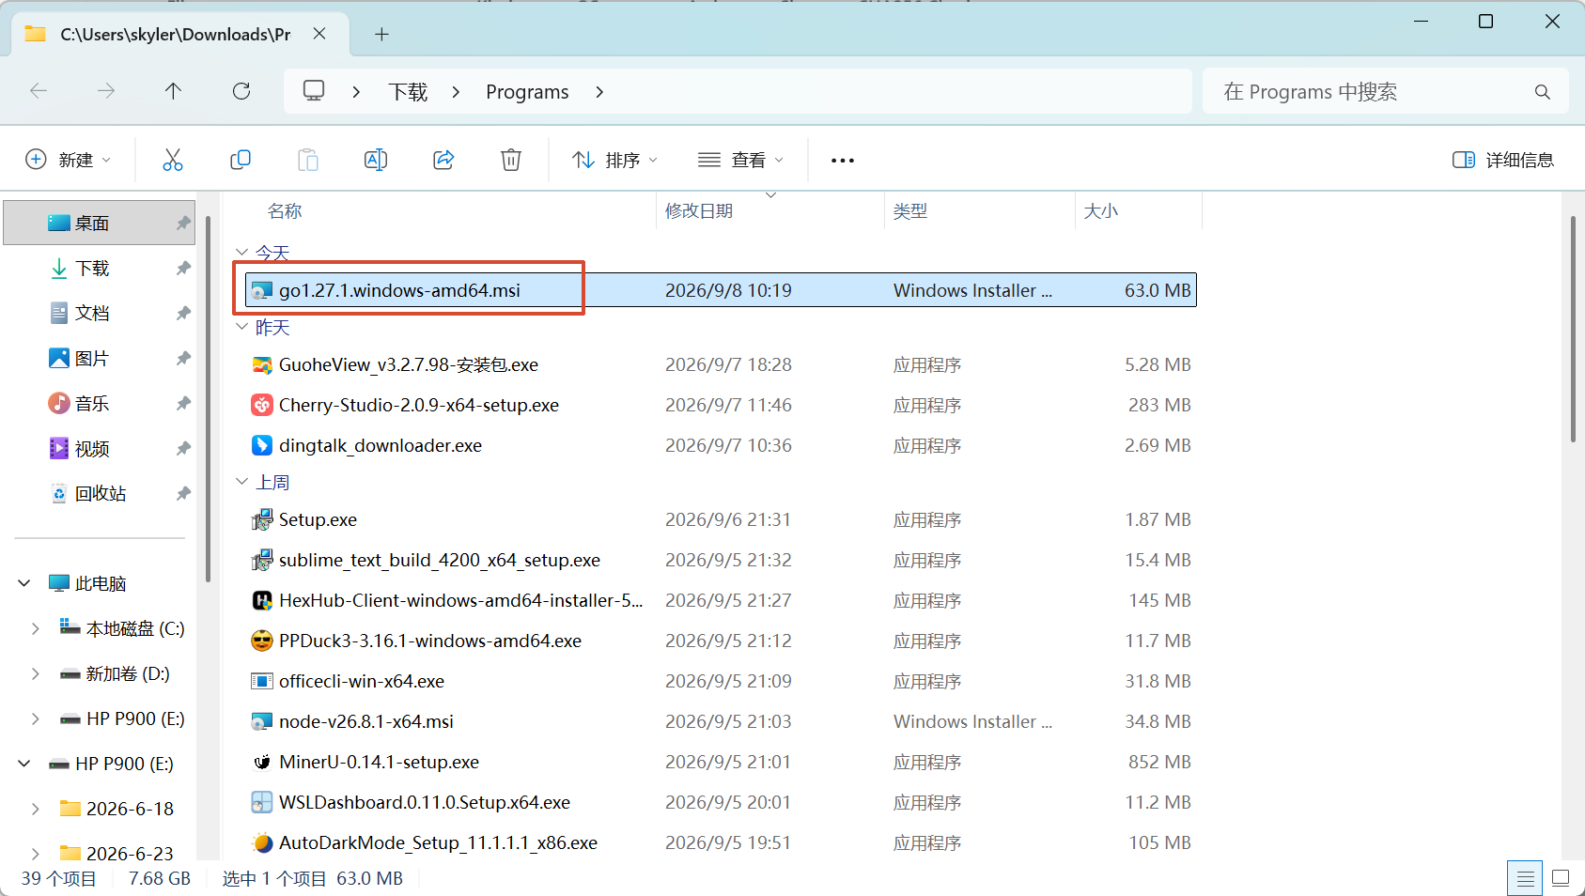Expand the 本地磁盘 (C:) tree node
The width and height of the screenshot is (1585, 896).
pyautogui.click(x=35, y=628)
